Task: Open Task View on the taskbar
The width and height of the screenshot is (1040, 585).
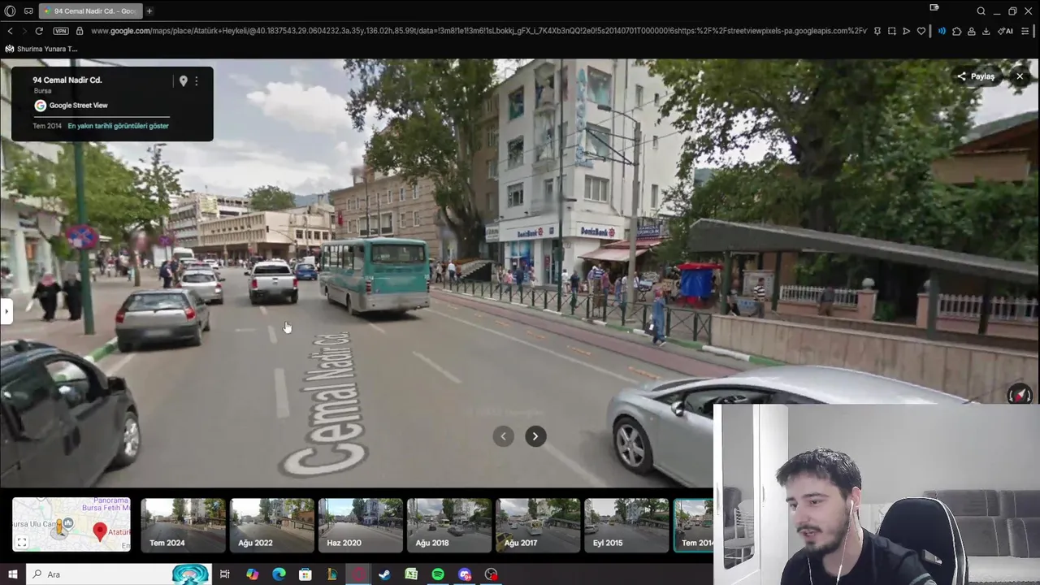Action: click(225, 574)
